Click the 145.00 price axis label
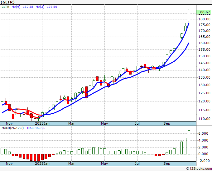 click(204, 63)
